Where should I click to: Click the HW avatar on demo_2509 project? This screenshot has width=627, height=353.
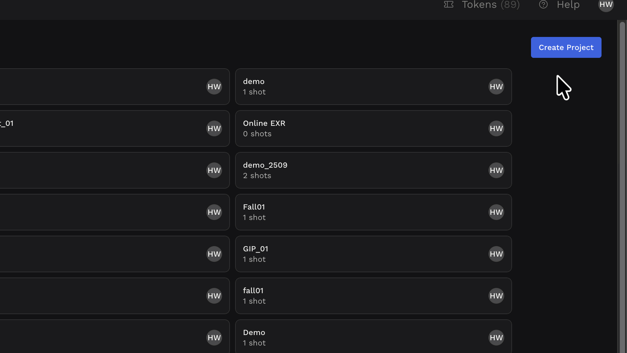tap(496, 170)
